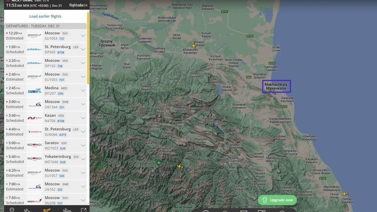This screenshot has width=377, height=212.
Task: Click the Nordwind logo on flight N4706
Action: (x=34, y=118)
